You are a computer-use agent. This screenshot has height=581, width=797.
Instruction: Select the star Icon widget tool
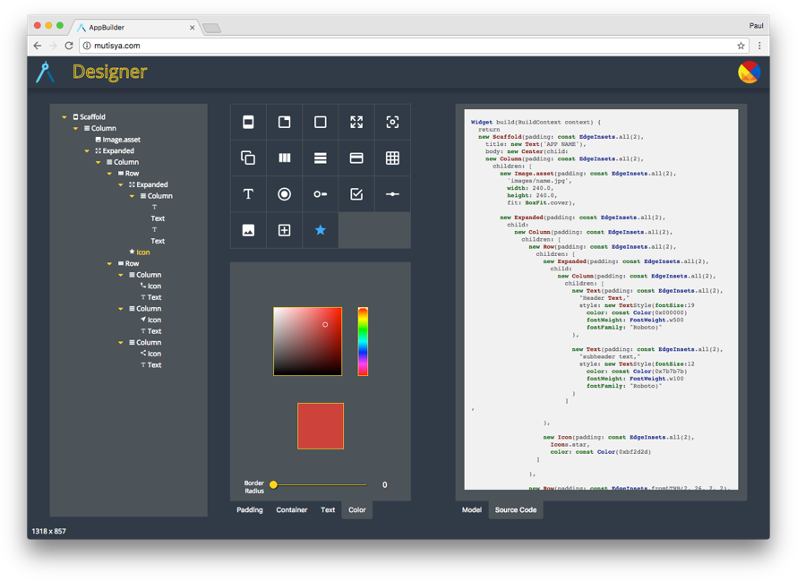[320, 230]
